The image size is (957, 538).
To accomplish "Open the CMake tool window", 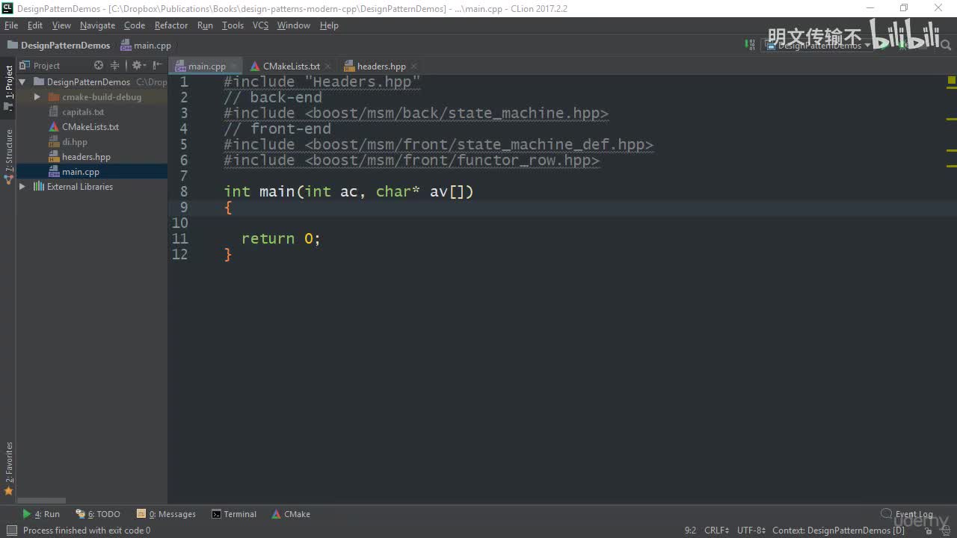I will coord(291,514).
